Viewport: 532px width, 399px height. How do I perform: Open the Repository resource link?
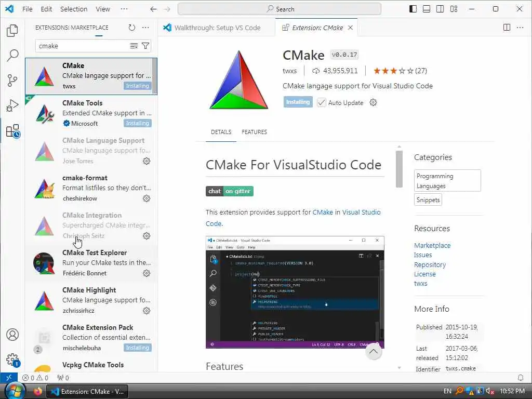point(430,264)
